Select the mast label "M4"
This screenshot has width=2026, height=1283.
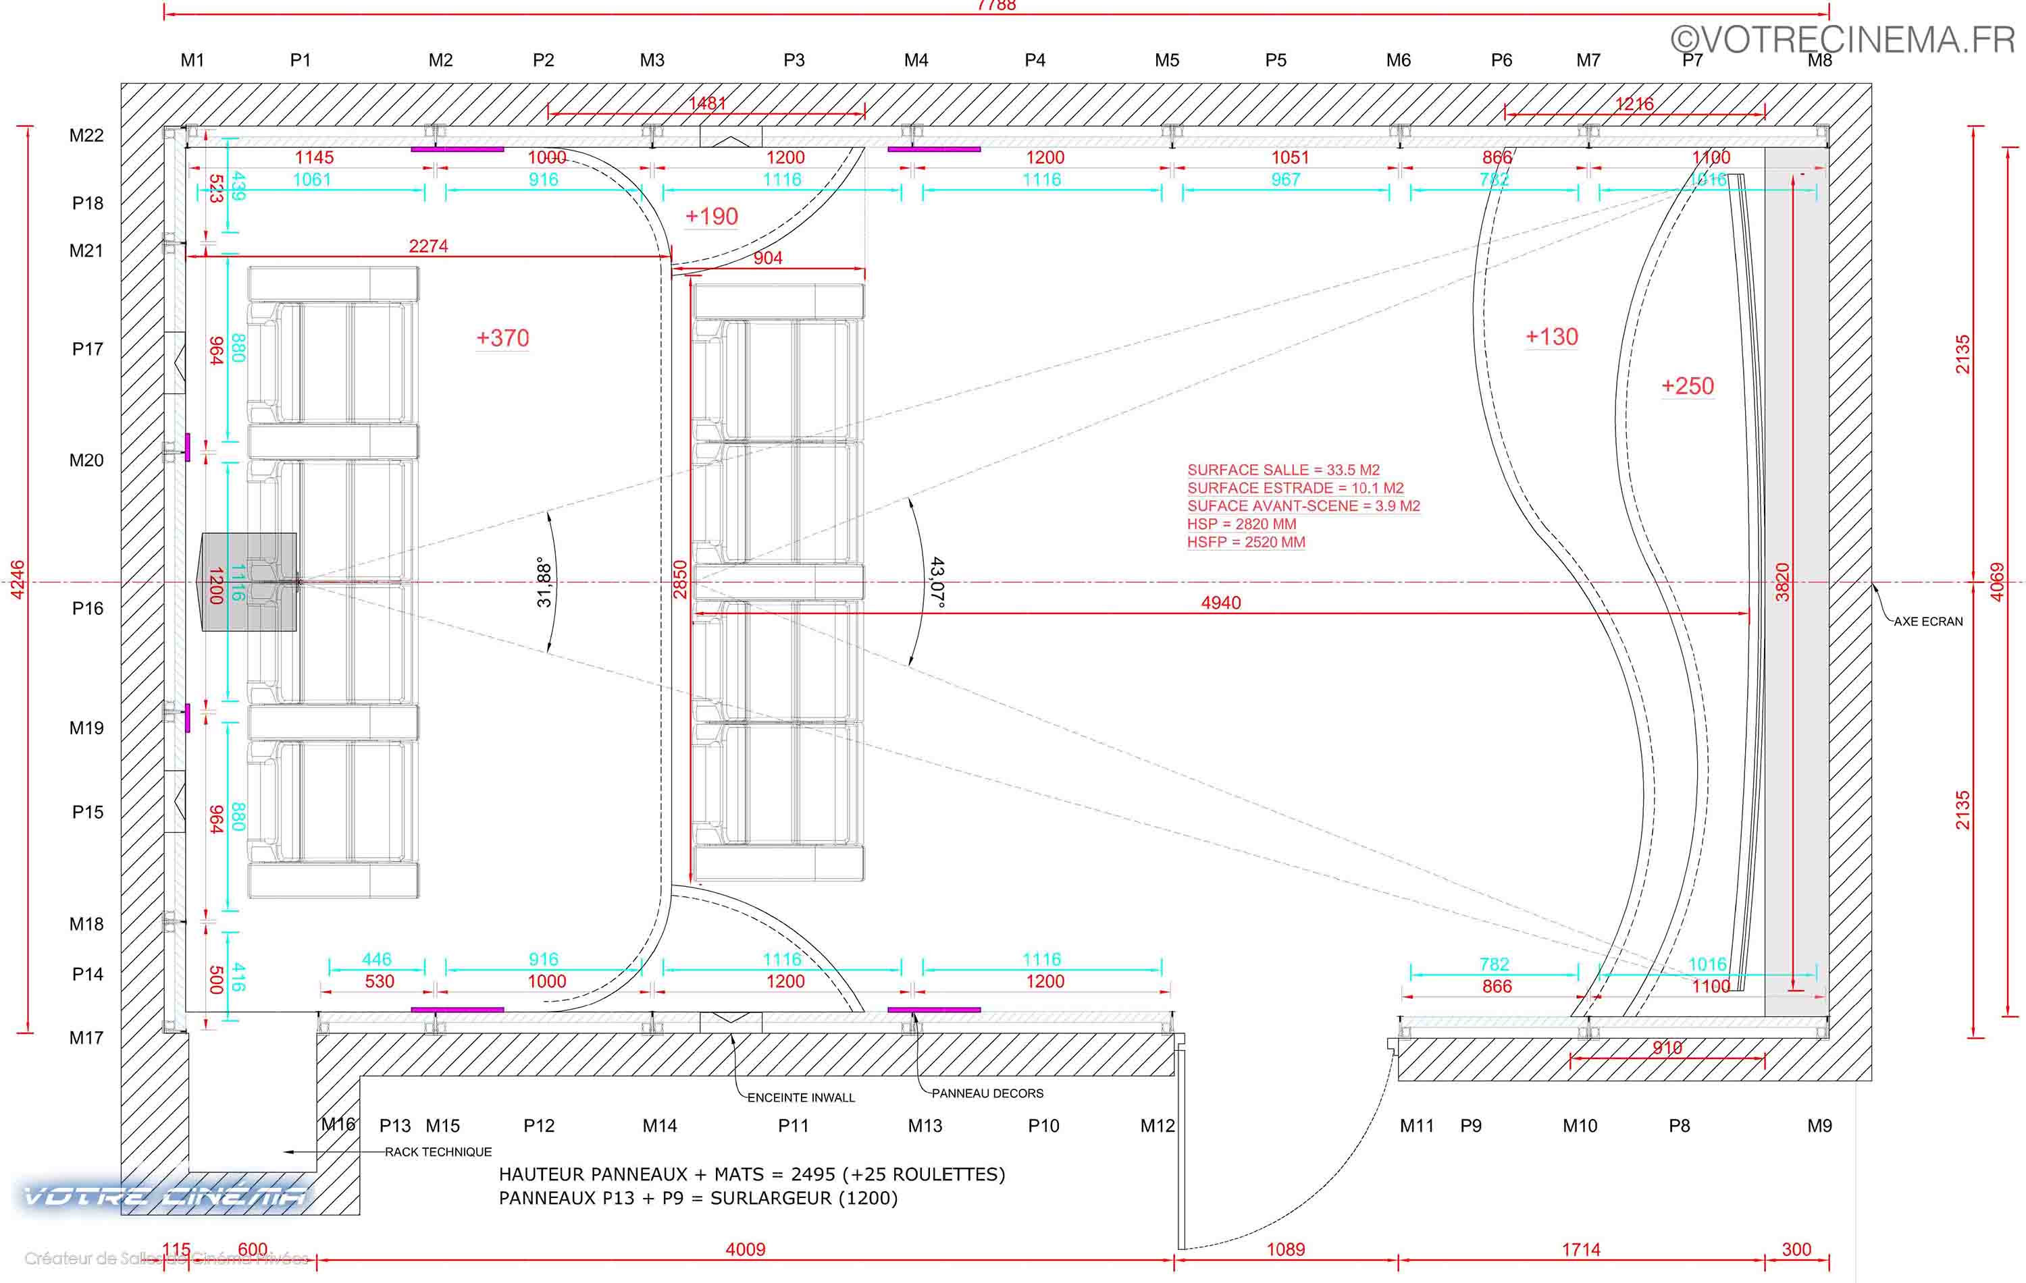point(916,59)
